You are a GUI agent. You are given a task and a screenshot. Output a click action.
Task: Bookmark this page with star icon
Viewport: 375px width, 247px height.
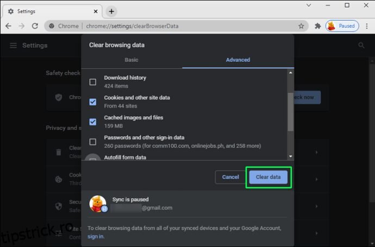click(x=301, y=26)
